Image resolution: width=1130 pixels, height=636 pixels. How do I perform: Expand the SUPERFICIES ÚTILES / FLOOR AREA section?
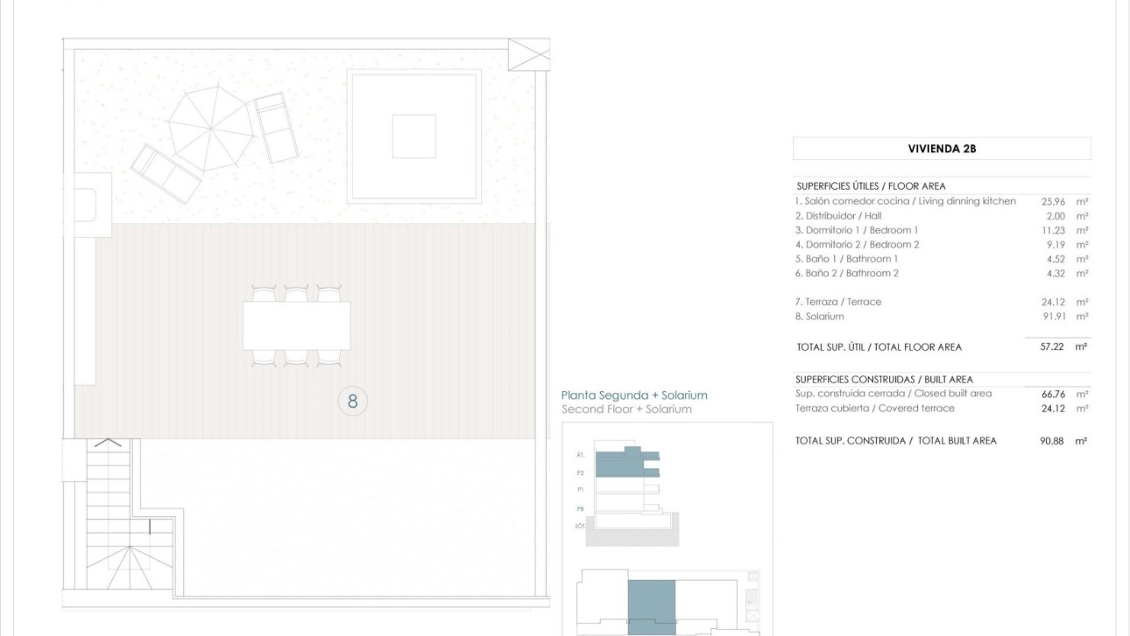click(871, 185)
